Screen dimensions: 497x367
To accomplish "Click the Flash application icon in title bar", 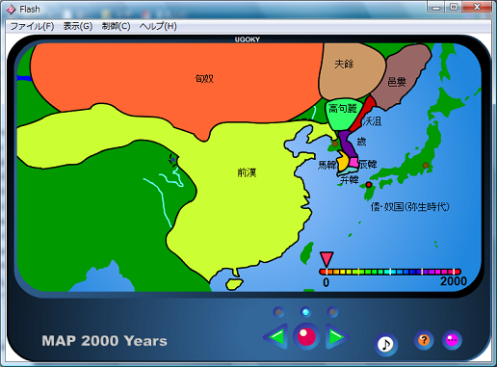I will 11,10.
